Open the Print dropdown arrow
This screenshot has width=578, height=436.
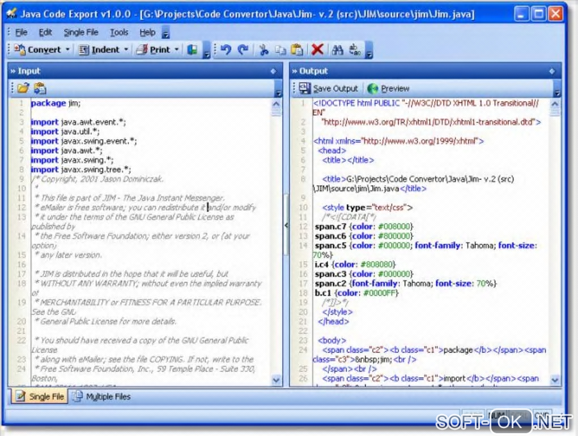click(x=177, y=50)
